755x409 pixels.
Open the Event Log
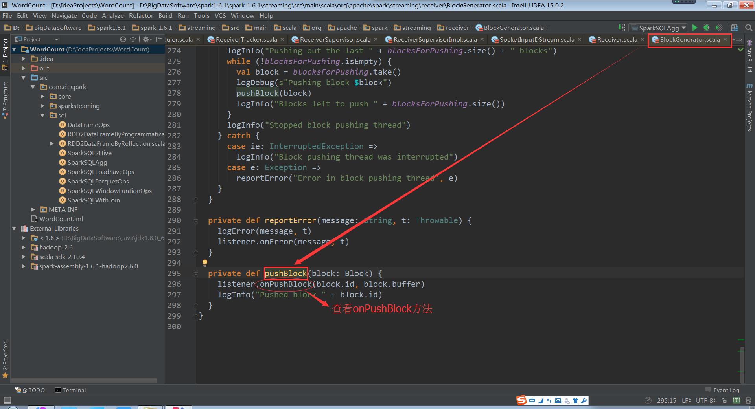click(x=722, y=390)
